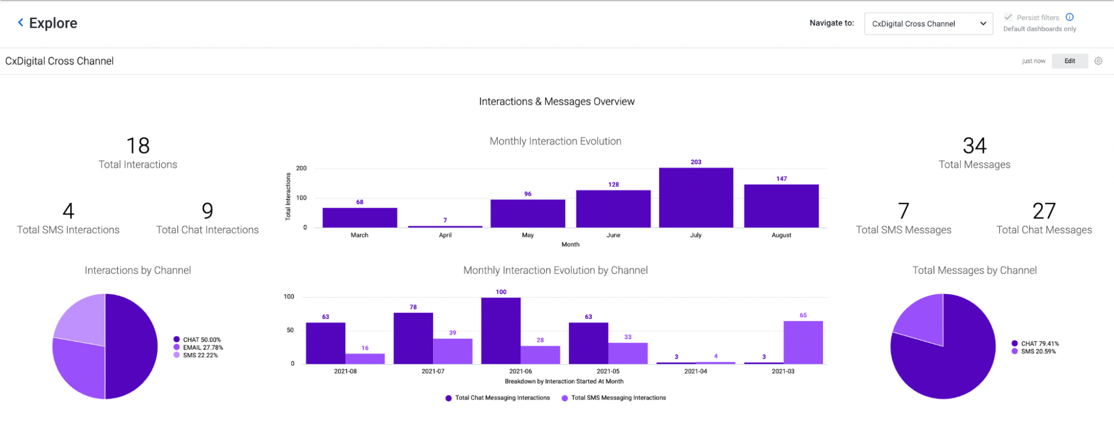This screenshot has height=438, width=1114.
Task: Click the 9 Total Chat Interactions value
Action: tap(207, 211)
